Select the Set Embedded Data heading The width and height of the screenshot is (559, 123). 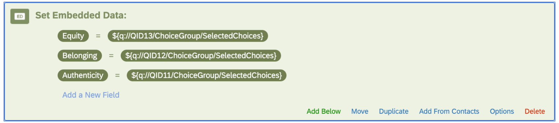(81, 15)
